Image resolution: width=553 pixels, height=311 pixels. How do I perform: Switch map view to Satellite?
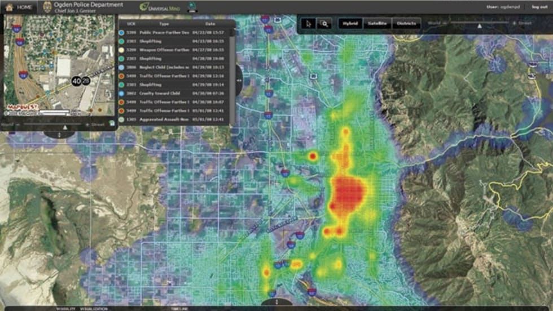click(377, 24)
